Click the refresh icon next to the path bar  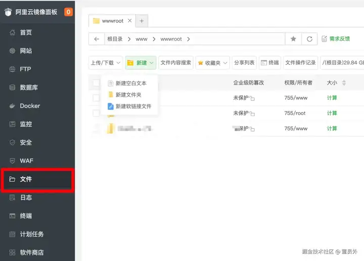click(309, 39)
